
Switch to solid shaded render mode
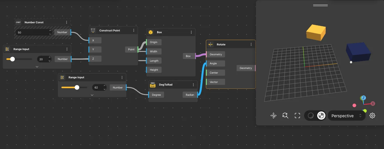click(321, 116)
